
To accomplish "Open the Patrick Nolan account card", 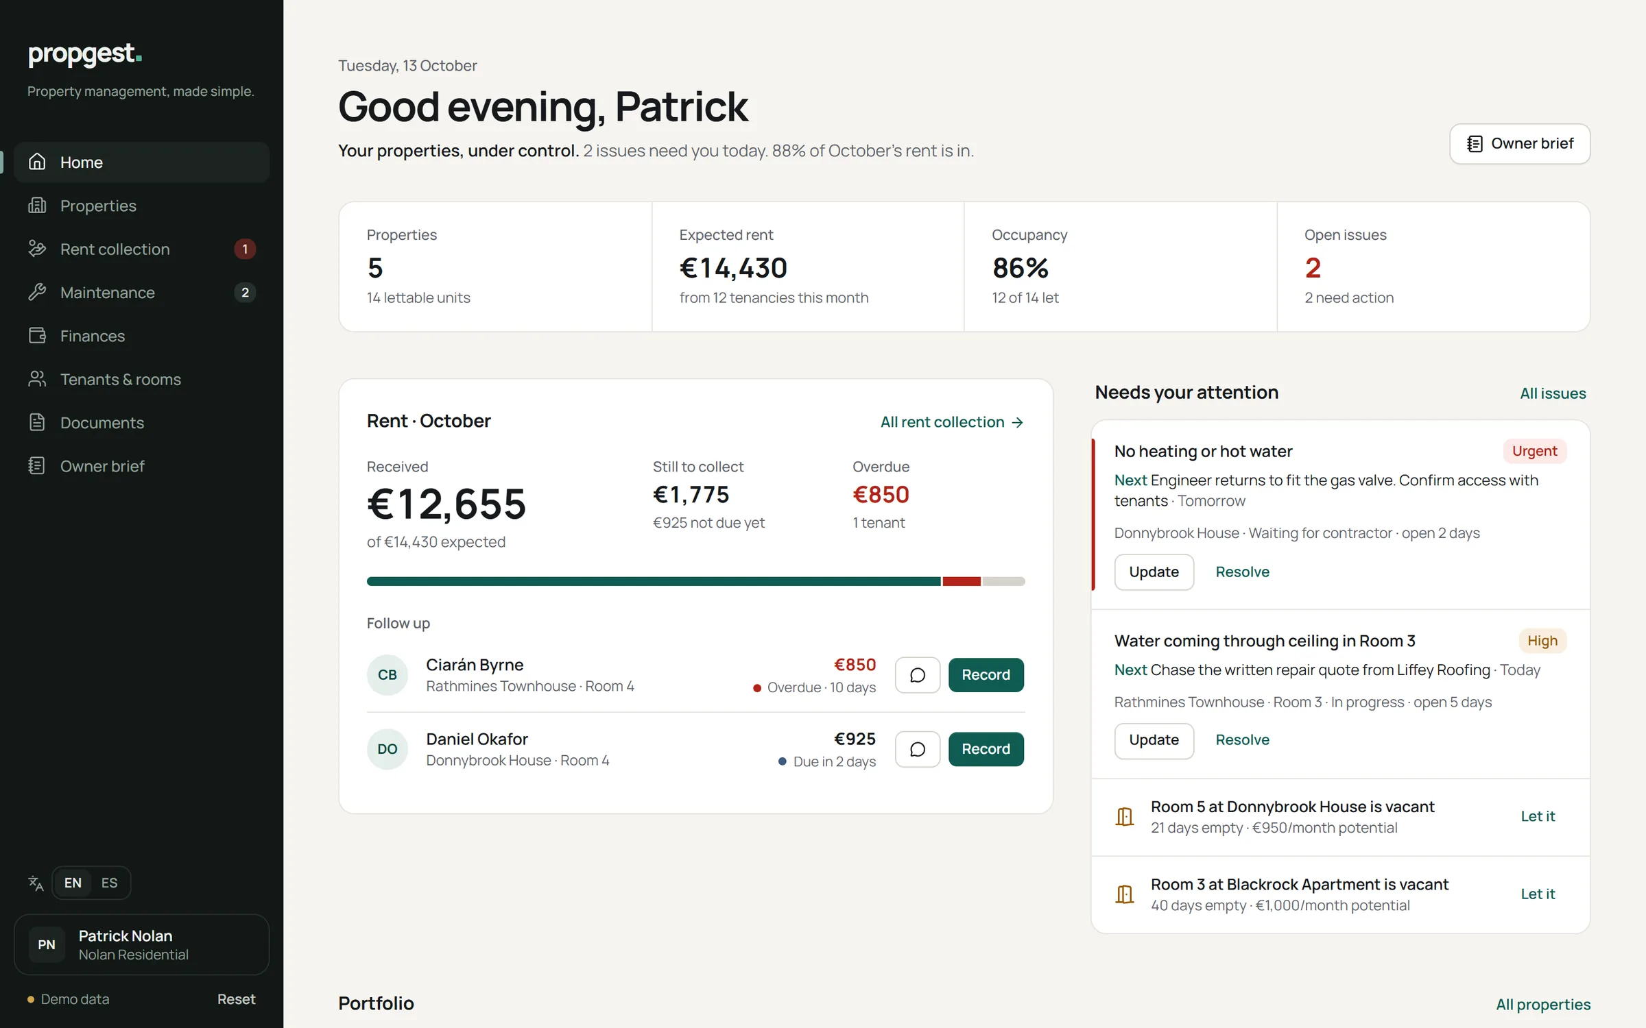I will click(141, 944).
